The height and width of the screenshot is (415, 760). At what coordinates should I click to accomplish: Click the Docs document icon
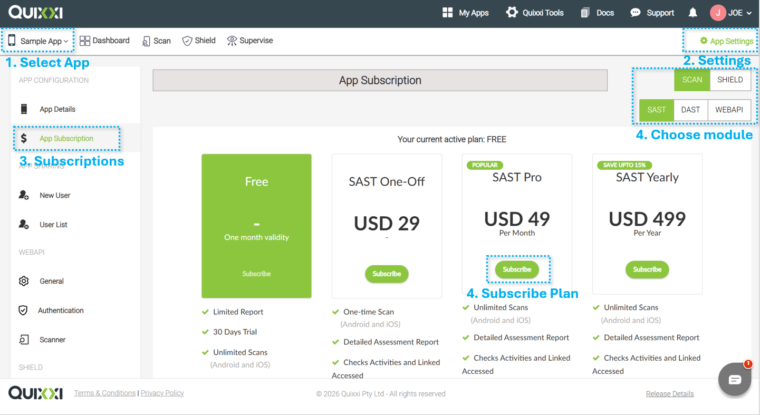tap(585, 13)
